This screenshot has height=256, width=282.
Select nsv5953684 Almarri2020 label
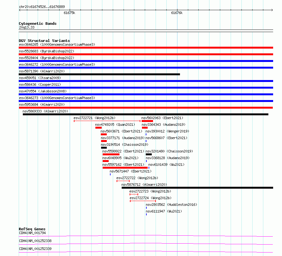click(42, 104)
